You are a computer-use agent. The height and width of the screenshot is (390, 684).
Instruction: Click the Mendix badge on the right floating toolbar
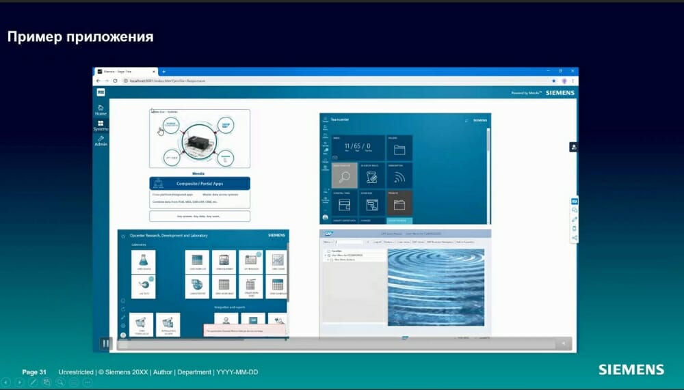click(x=575, y=201)
